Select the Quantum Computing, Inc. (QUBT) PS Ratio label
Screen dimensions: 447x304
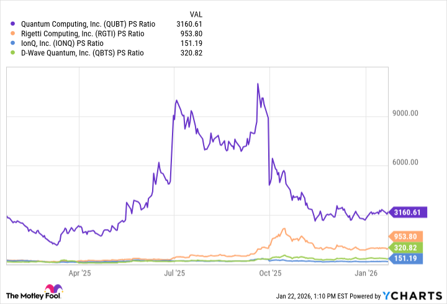pyautogui.click(x=88, y=24)
